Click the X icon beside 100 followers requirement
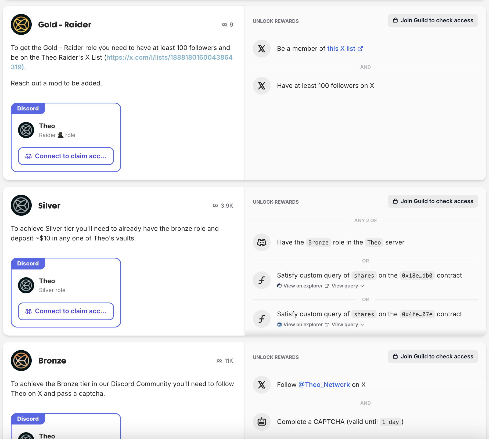489x439 pixels. [x=261, y=86]
